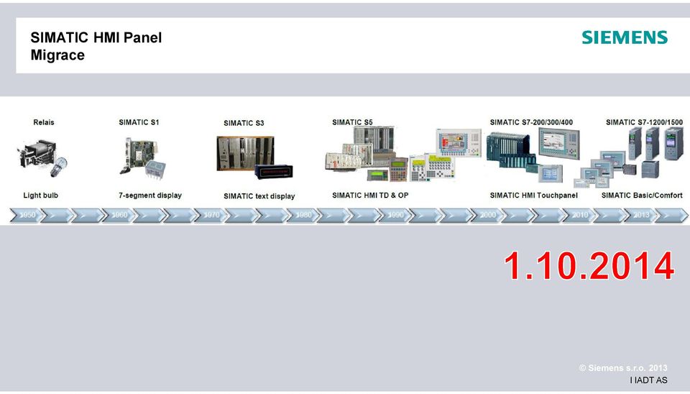Click the SIEMENS logo
690x394 pixels.
pos(625,37)
